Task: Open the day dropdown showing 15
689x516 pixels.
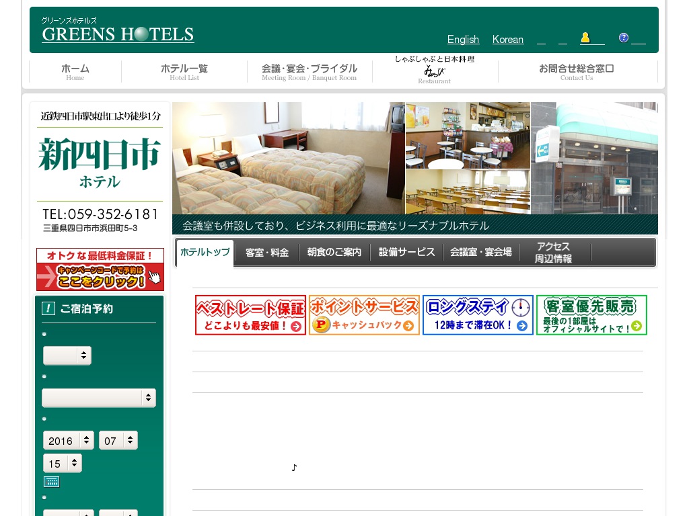Action: pos(63,464)
